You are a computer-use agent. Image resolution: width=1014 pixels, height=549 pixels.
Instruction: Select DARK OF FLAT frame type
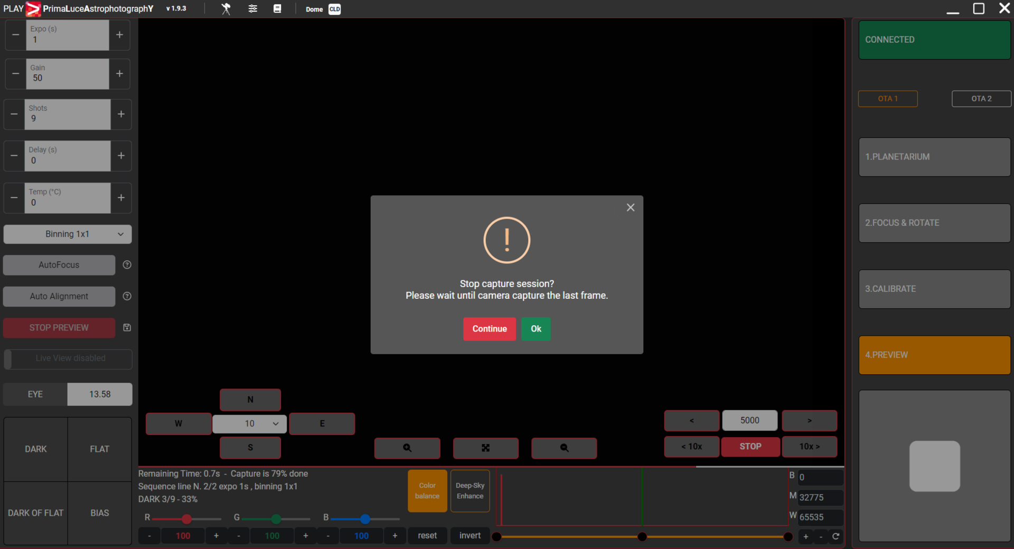click(x=36, y=513)
